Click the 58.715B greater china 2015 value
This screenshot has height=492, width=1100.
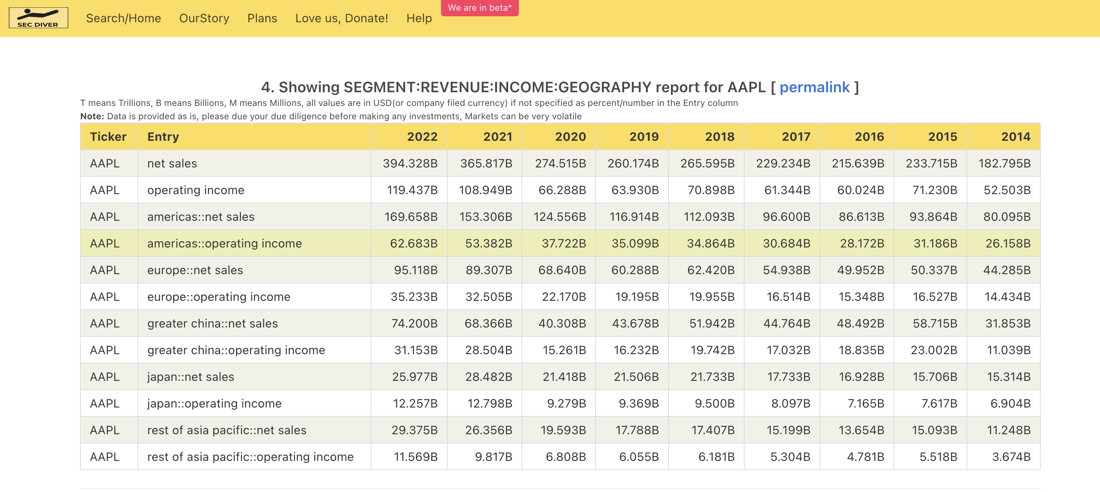click(935, 323)
